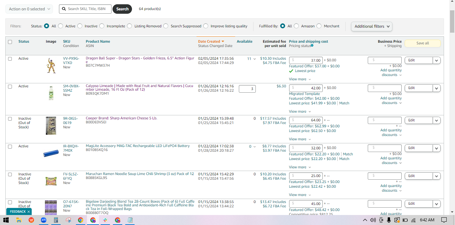Click Edit button for Cooper Cheese row
Viewport: 455px width, 225px height.
(x=419, y=120)
